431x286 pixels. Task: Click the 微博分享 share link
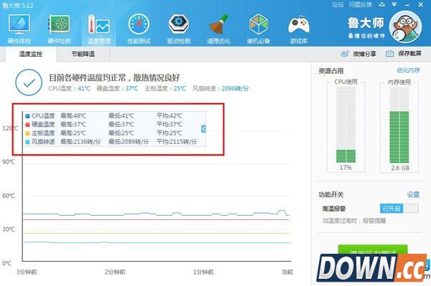point(364,54)
